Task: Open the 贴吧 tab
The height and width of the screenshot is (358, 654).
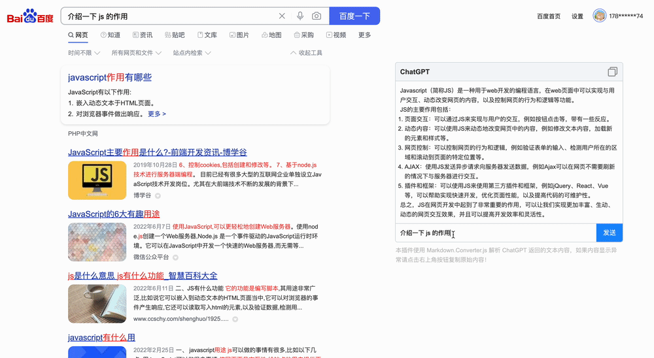Action: (x=175, y=35)
